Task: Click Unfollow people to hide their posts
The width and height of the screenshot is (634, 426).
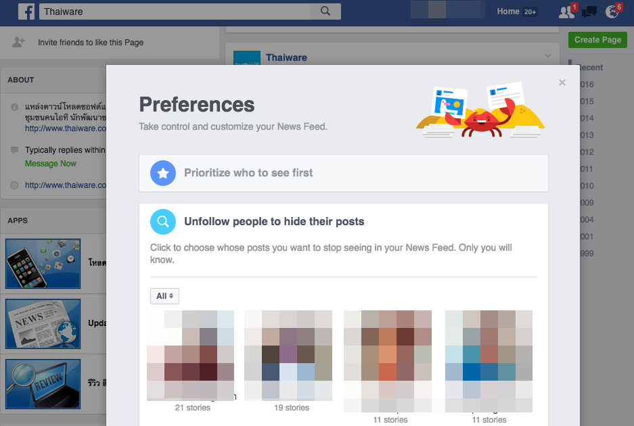Action: [274, 222]
